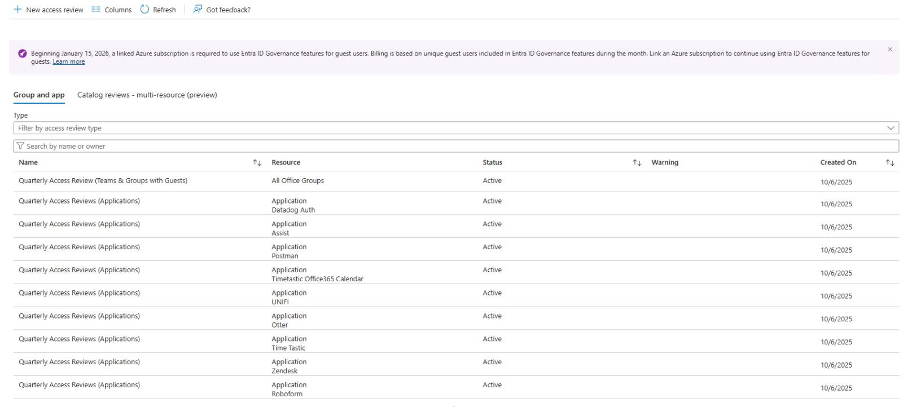Image resolution: width=903 pixels, height=407 pixels.
Task: Dismiss the Azure subscription notice banner
Action: (x=890, y=50)
